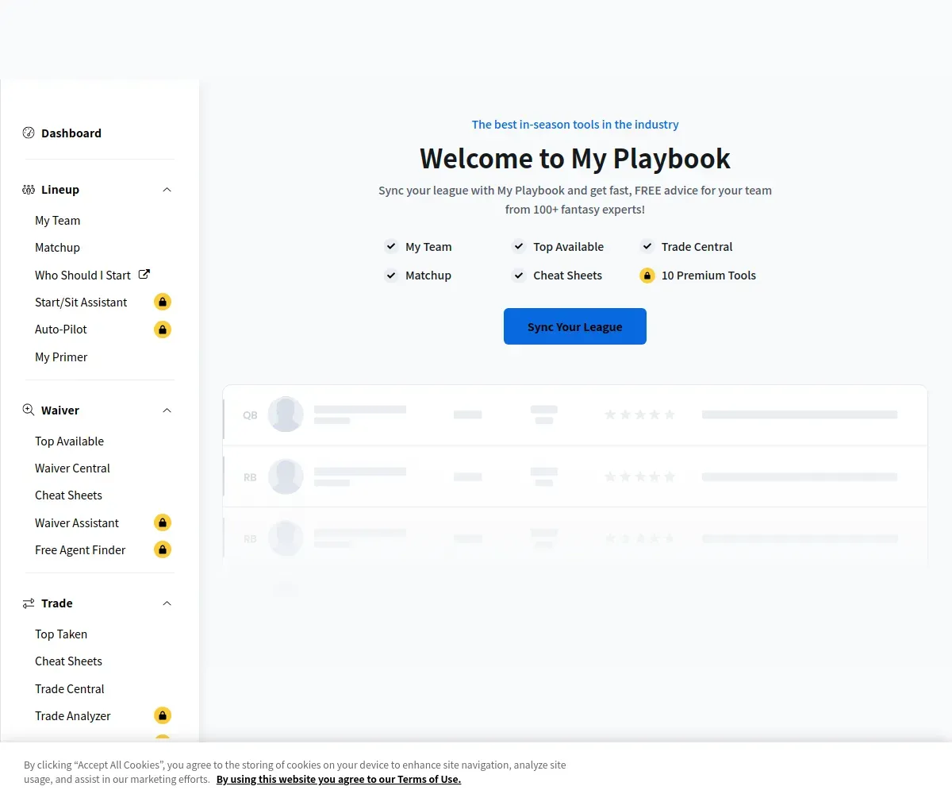Click the checkmark icon beside Matchup feature
952x794 pixels.
(391, 276)
